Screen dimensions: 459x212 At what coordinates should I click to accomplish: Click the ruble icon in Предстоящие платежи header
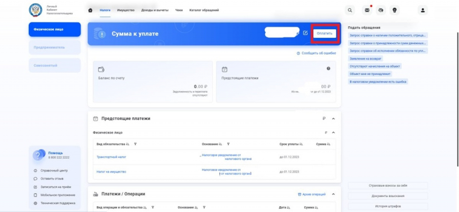pyautogui.click(x=324, y=119)
